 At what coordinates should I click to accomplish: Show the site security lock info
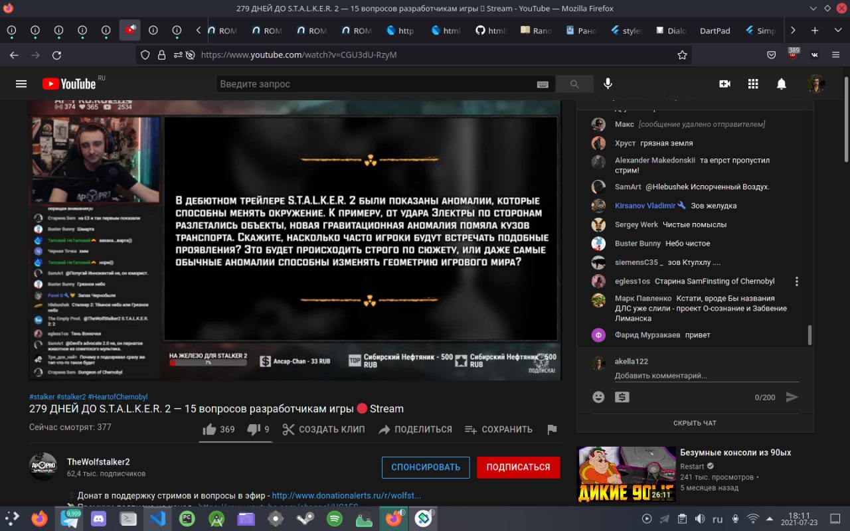[x=161, y=55]
